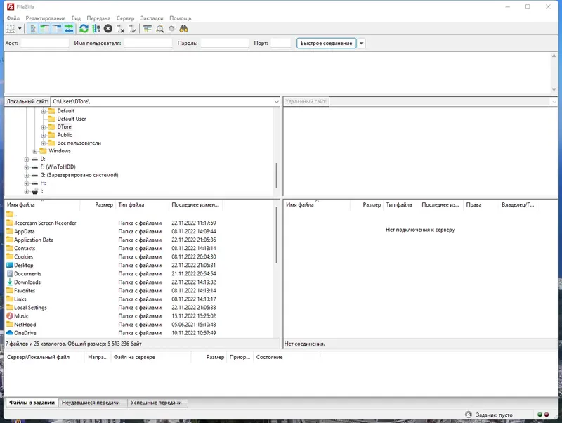Select the Documents folder icon
562x423 pixels.
pyautogui.click(x=10, y=273)
